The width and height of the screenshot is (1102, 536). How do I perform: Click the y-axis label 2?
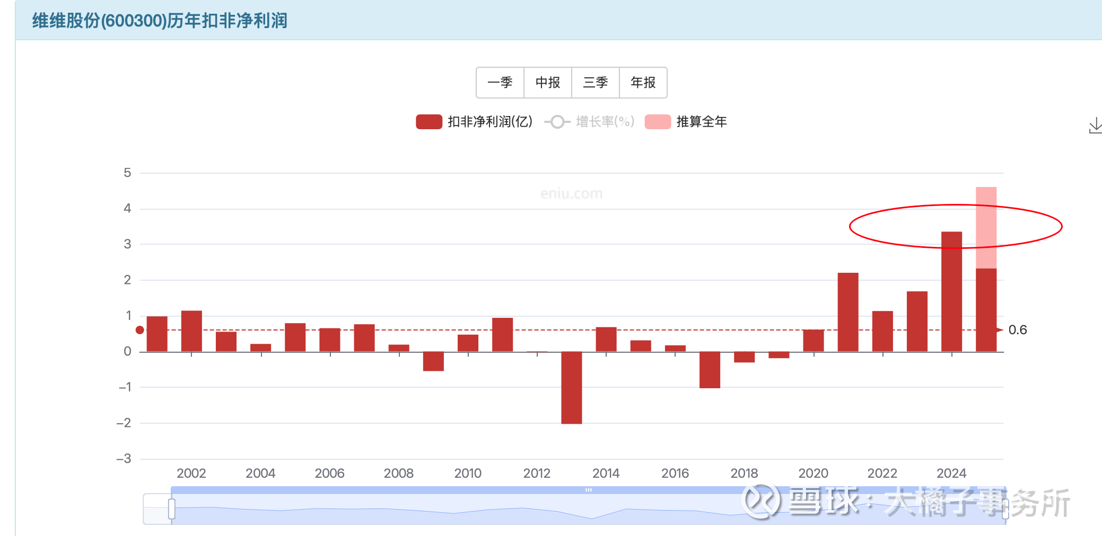(x=127, y=280)
